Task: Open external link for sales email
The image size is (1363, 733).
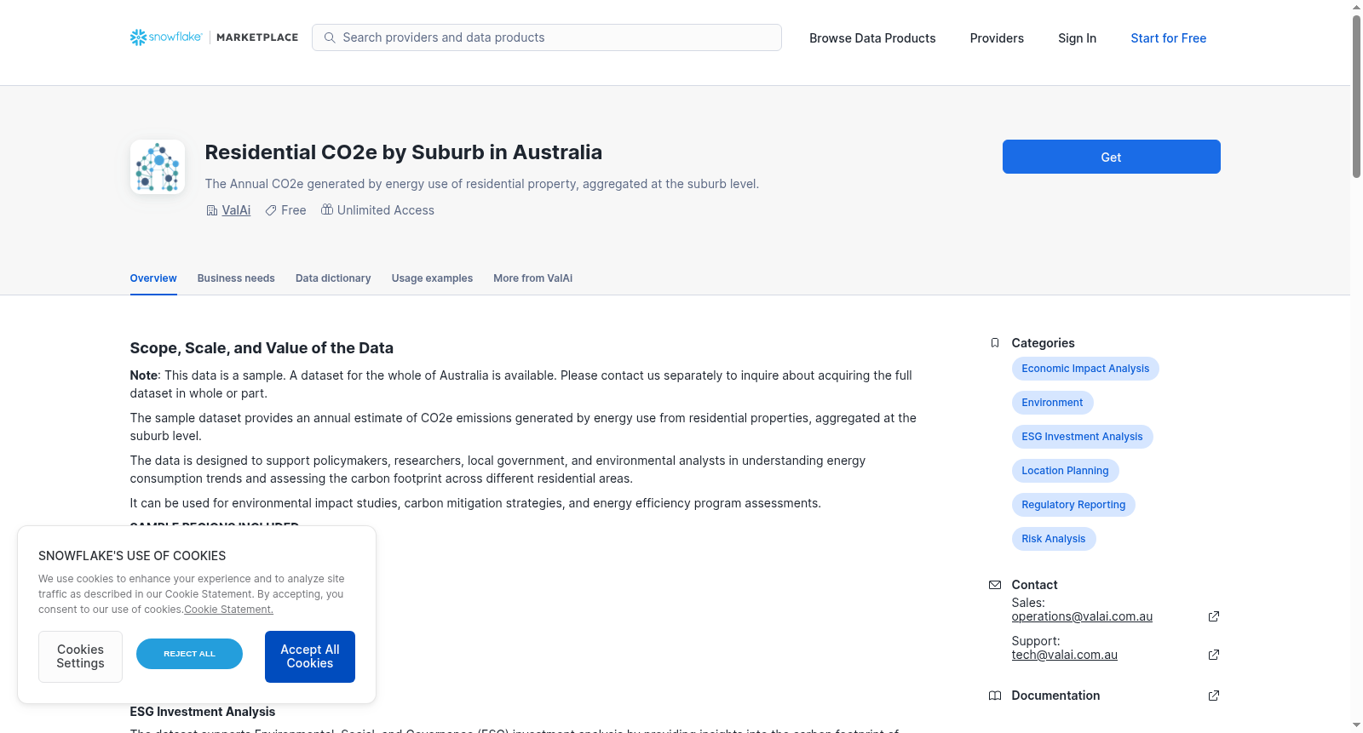Action: point(1214,616)
